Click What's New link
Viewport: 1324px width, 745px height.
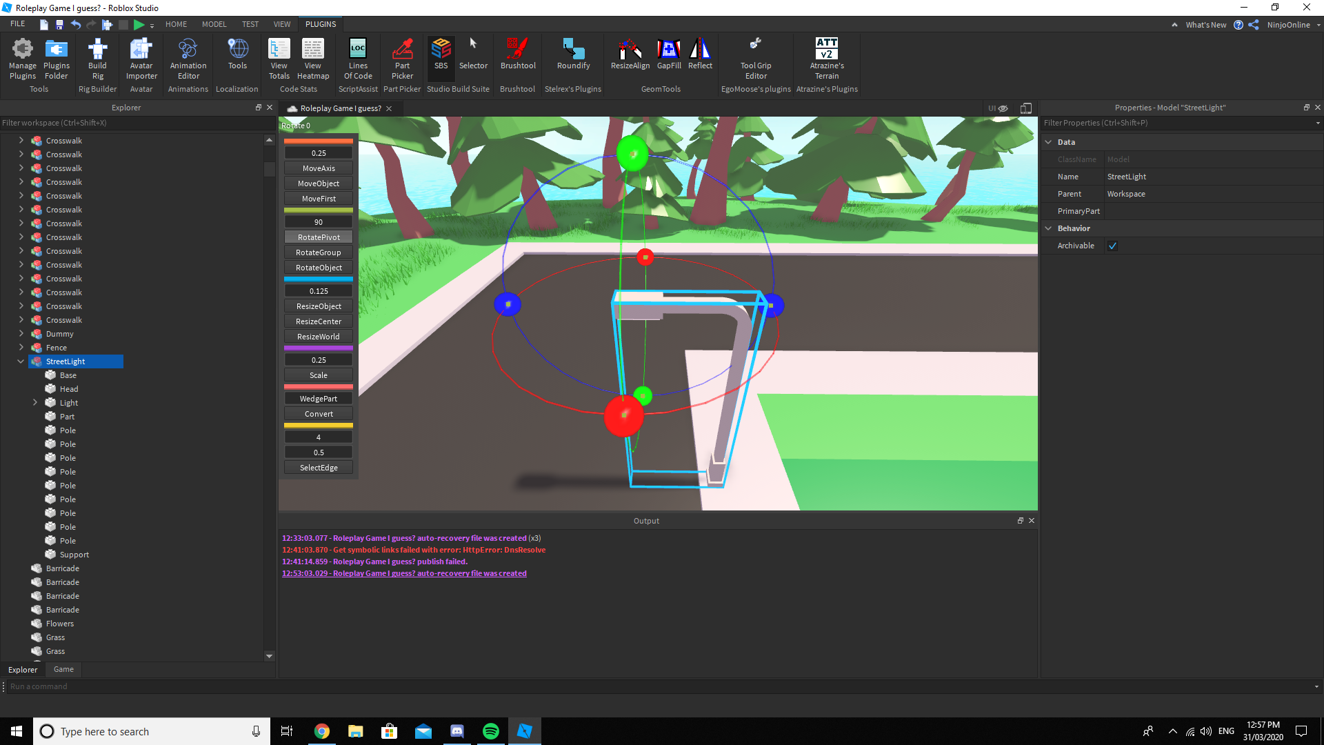tap(1206, 25)
